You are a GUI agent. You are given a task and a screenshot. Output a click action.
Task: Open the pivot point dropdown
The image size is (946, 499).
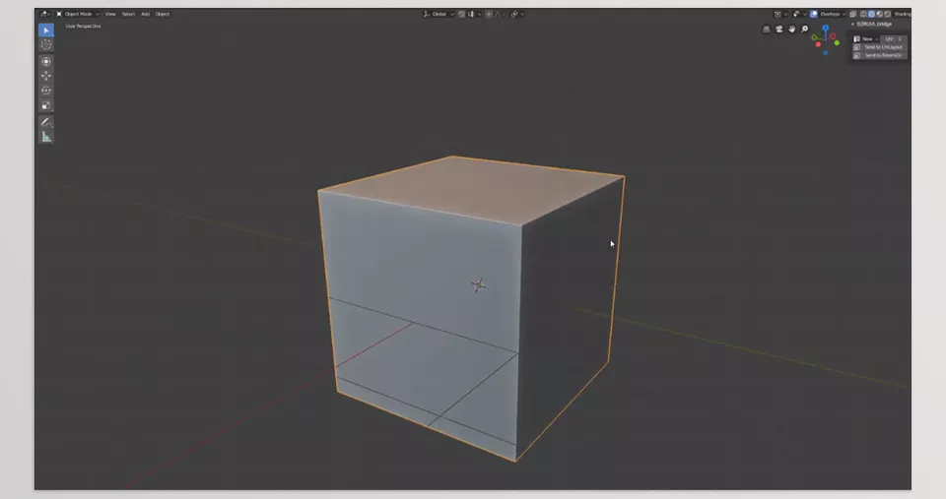click(517, 14)
